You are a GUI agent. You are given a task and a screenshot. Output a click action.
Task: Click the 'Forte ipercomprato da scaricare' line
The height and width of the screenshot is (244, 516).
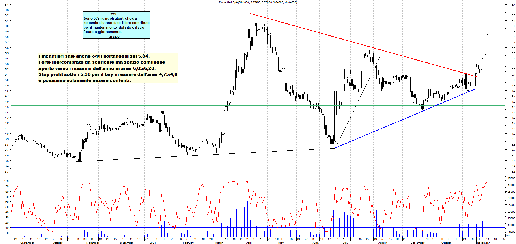pos(102,62)
